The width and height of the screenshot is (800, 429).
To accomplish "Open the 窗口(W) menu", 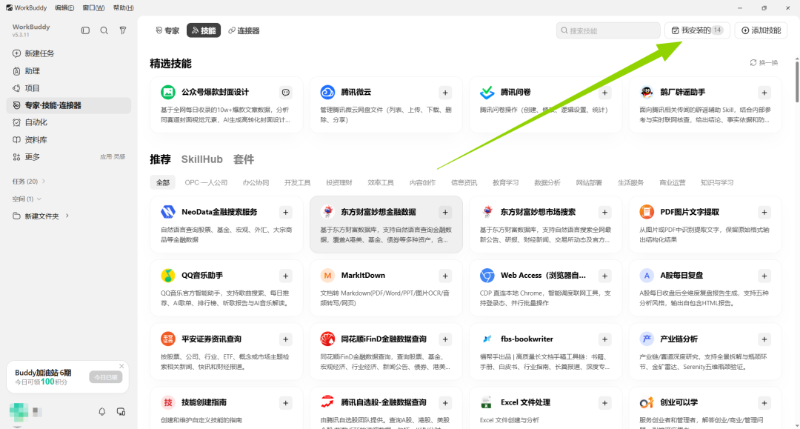I will [93, 7].
